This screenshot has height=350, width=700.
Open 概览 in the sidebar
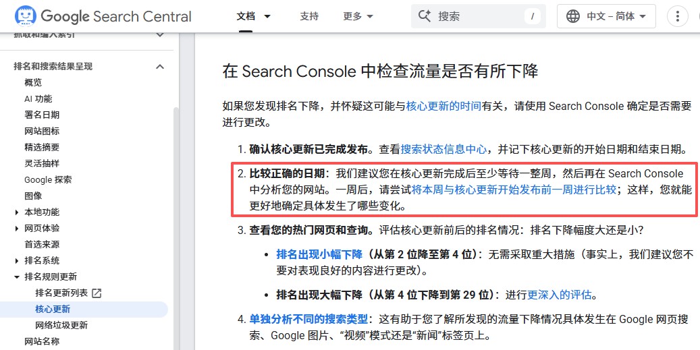pos(33,82)
